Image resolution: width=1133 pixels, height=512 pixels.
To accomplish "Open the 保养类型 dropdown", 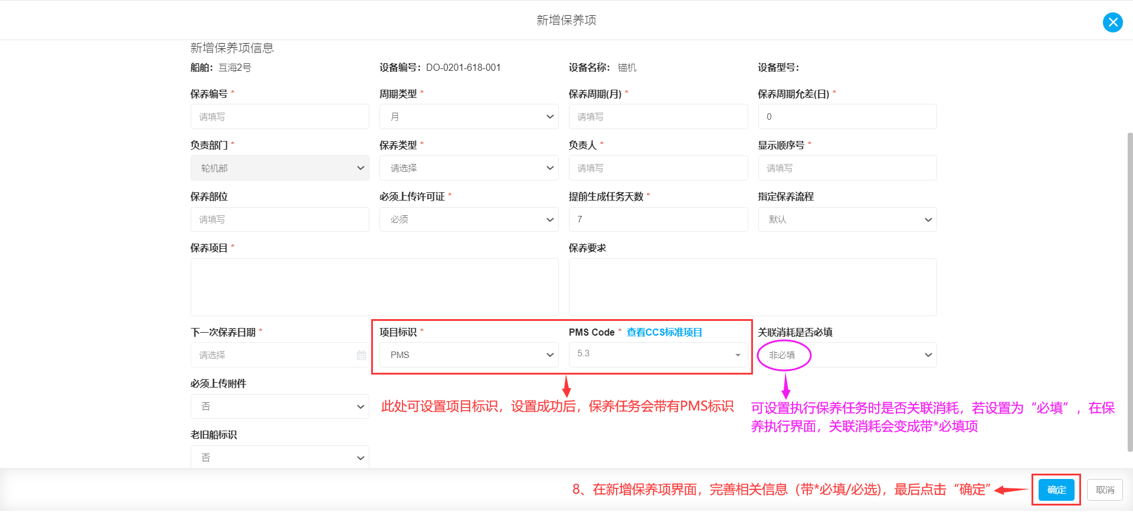I will (469, 168).
